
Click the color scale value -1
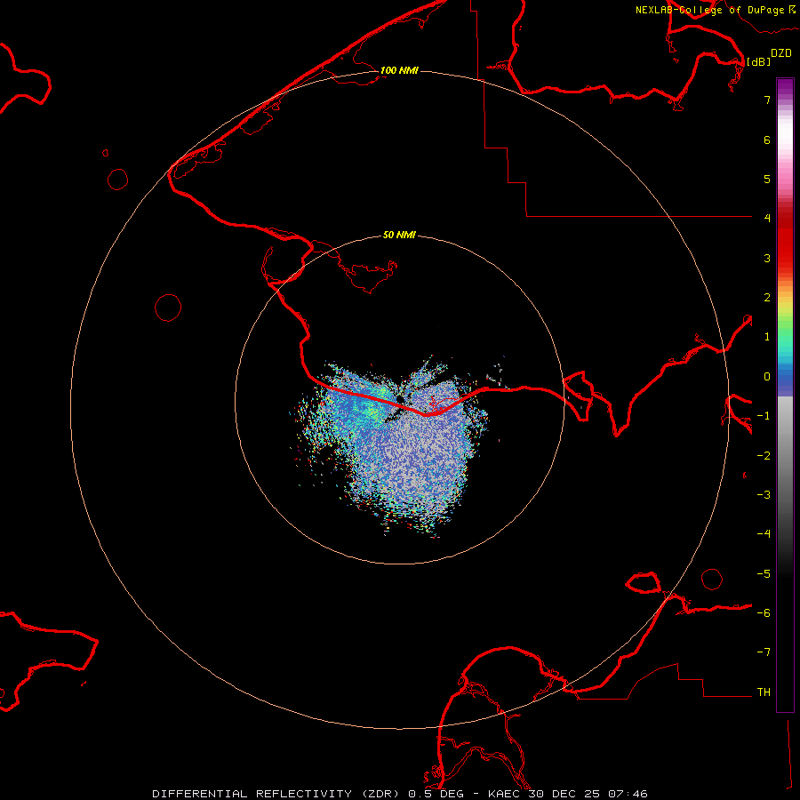[764, 416]
